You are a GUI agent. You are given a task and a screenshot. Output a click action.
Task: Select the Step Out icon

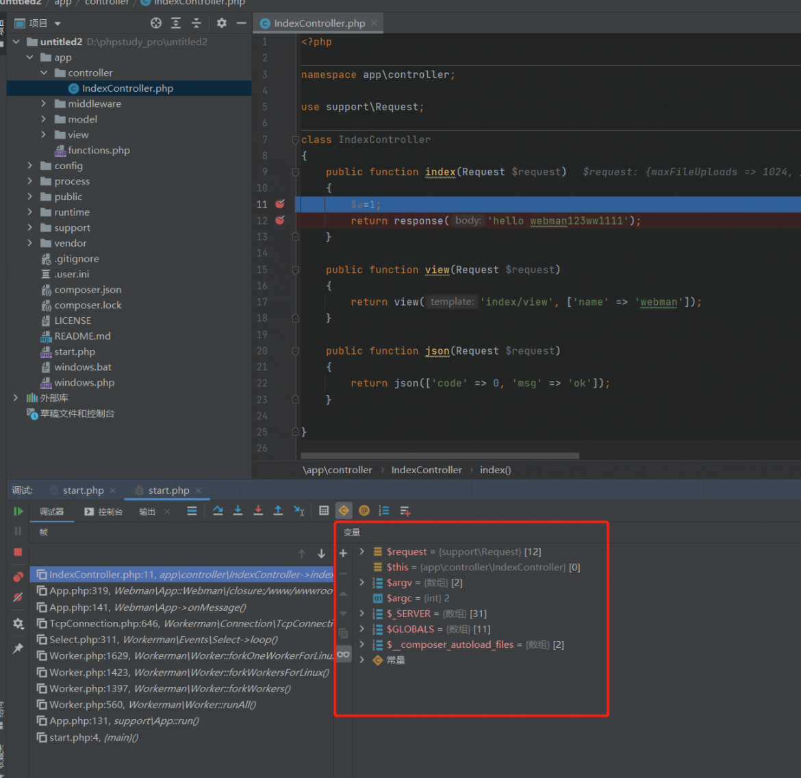pyautogui.click(x=279, y=511)
